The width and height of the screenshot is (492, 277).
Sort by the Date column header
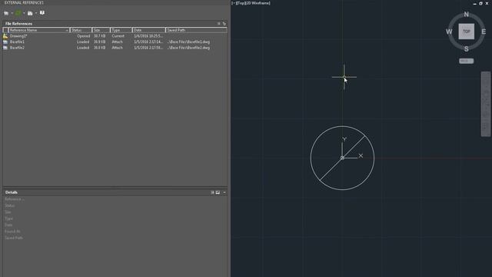click(x=148, y=30)
